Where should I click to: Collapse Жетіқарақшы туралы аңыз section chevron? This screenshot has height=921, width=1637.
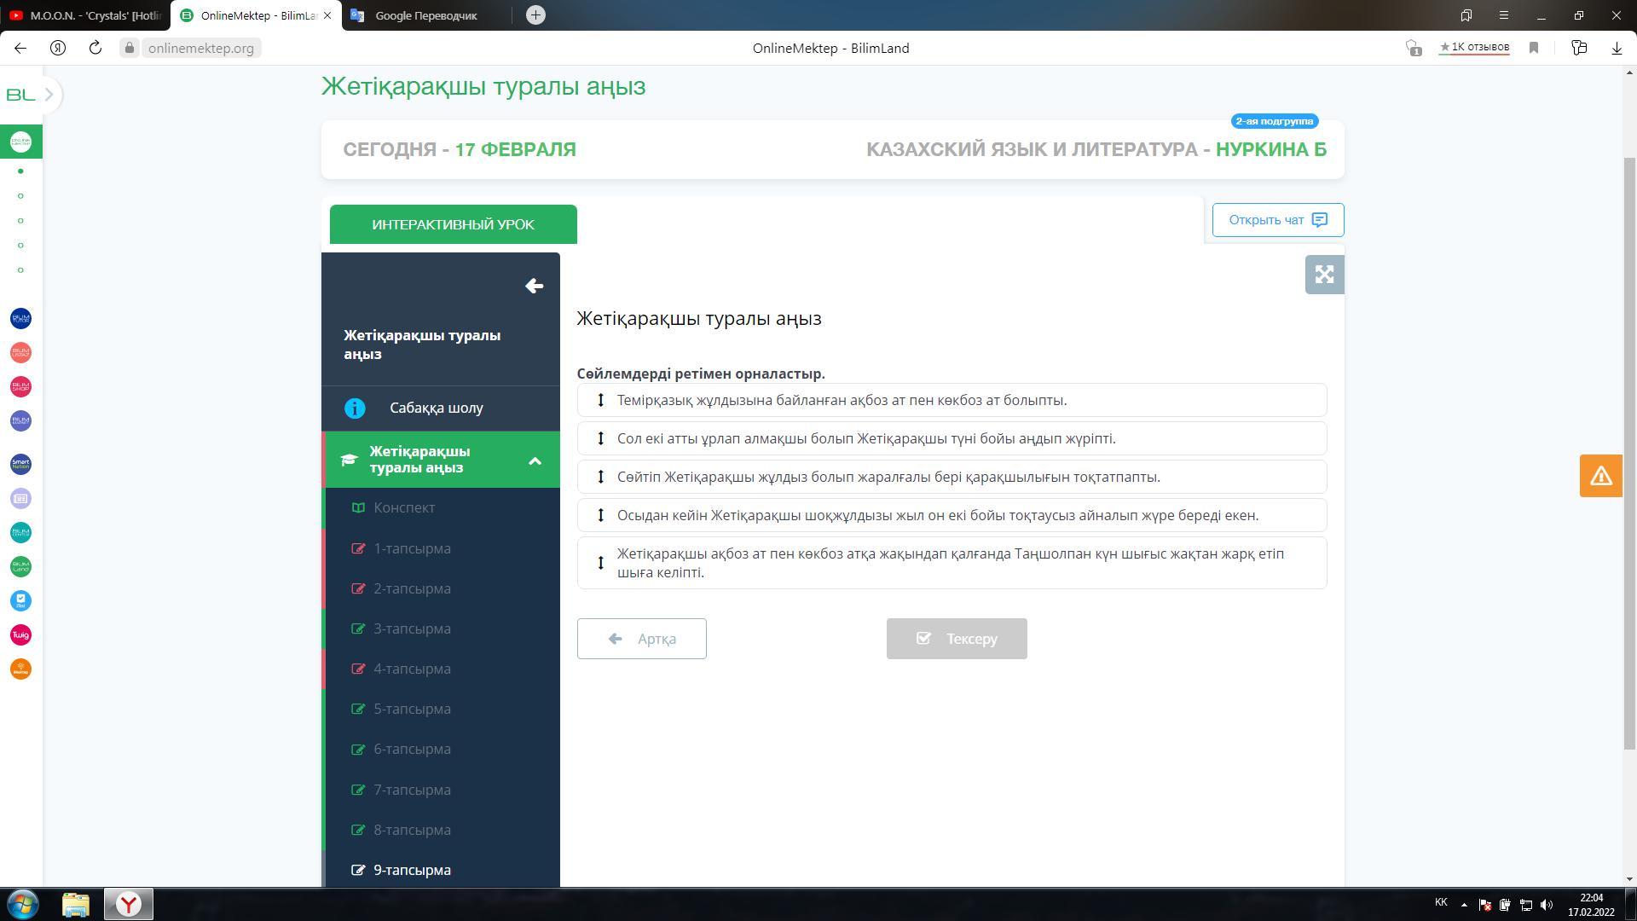coord(535,460)
